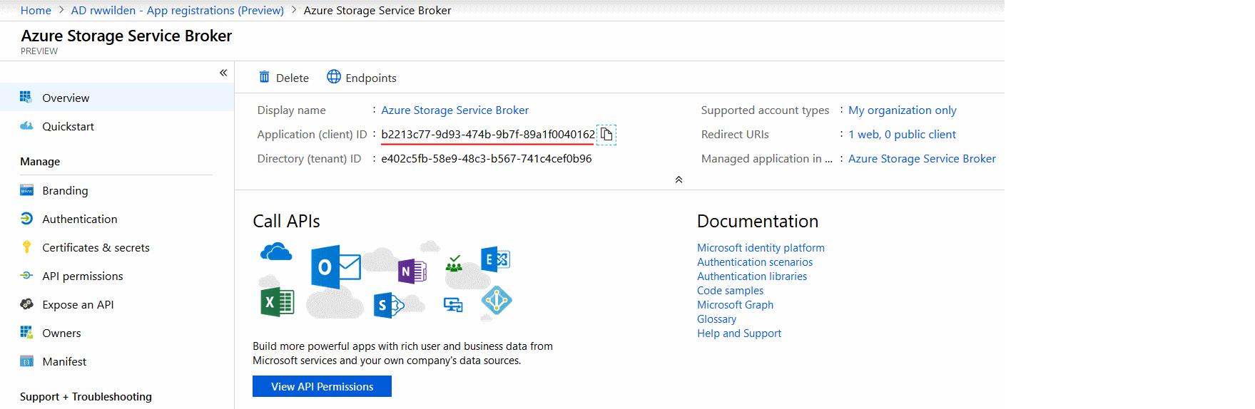Click the Branding www icon
The image size is (1255, 409).
click(26, 190)
